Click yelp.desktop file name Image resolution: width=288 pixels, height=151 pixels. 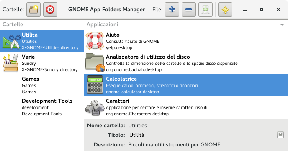pos(119,48)
